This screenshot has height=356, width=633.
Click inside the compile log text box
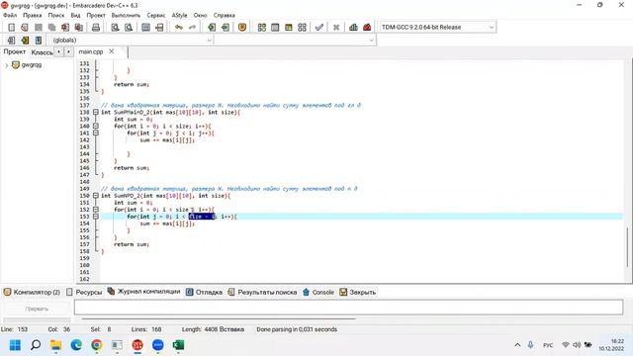pos(348,308)
